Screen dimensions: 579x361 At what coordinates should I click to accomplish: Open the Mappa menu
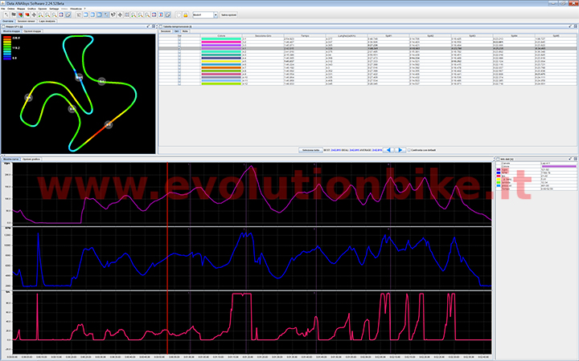(x=23, y=8)
